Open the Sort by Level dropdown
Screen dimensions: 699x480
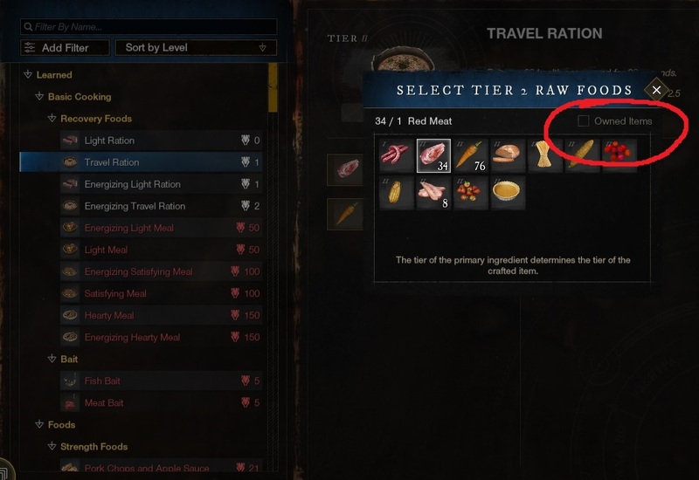[196, 48]
